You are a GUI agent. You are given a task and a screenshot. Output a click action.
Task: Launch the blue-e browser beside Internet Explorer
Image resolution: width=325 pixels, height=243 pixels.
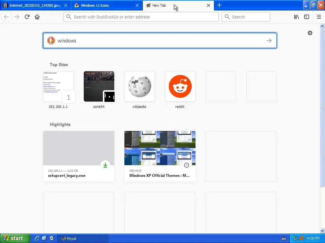(44, 238)
